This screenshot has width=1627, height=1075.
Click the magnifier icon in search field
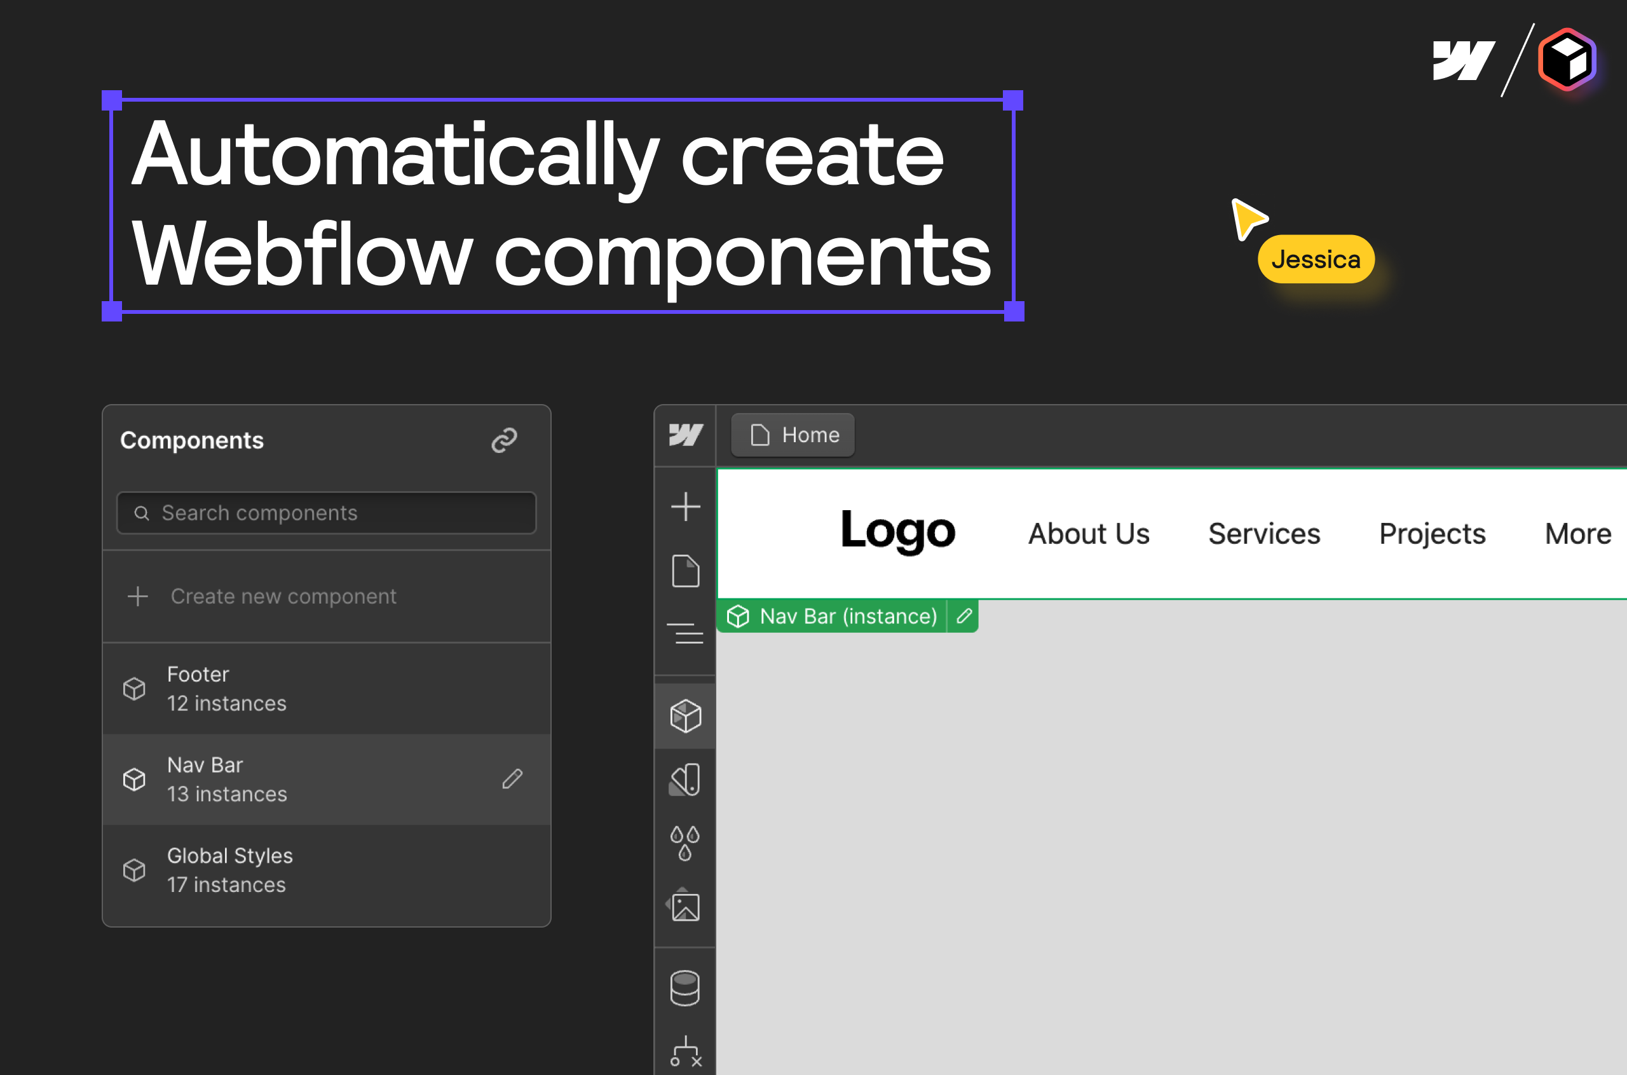(x=141, y=513)
